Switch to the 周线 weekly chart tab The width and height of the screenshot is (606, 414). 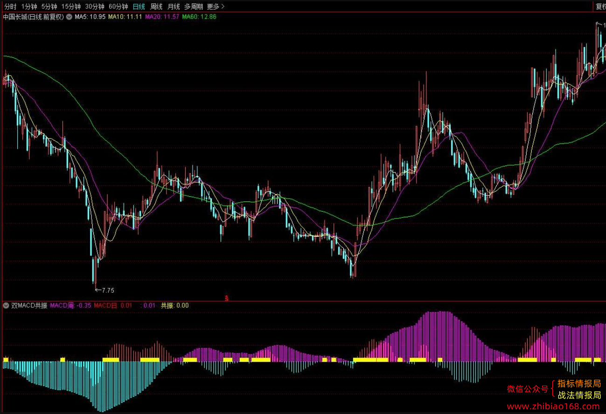pyautogui.click(x=156, y=7)
